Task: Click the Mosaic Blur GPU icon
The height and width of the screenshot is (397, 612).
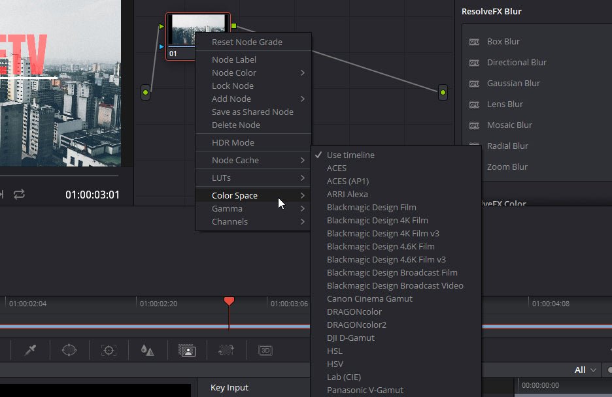Action: (474, 125)
